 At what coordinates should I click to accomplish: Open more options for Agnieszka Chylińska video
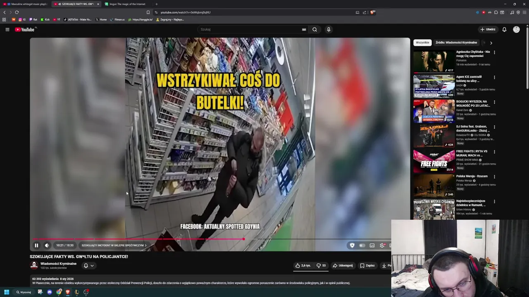point(494,52)
